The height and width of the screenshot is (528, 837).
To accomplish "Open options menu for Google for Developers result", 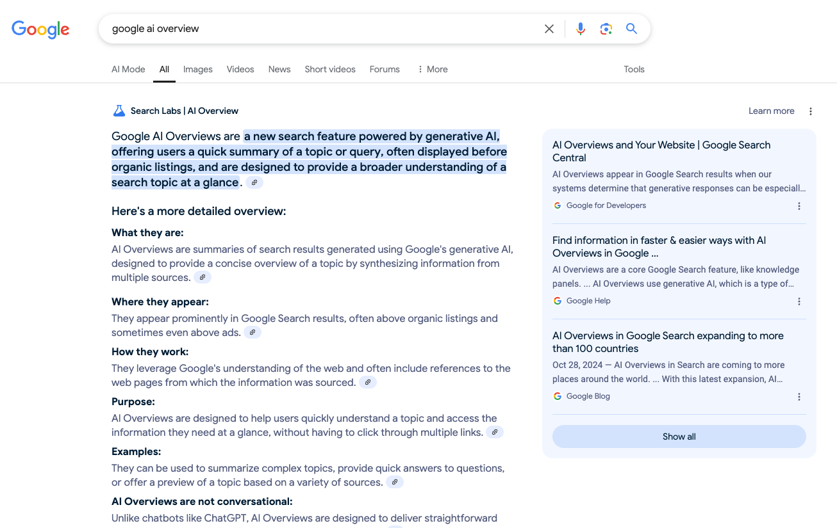I will point(799,206).
